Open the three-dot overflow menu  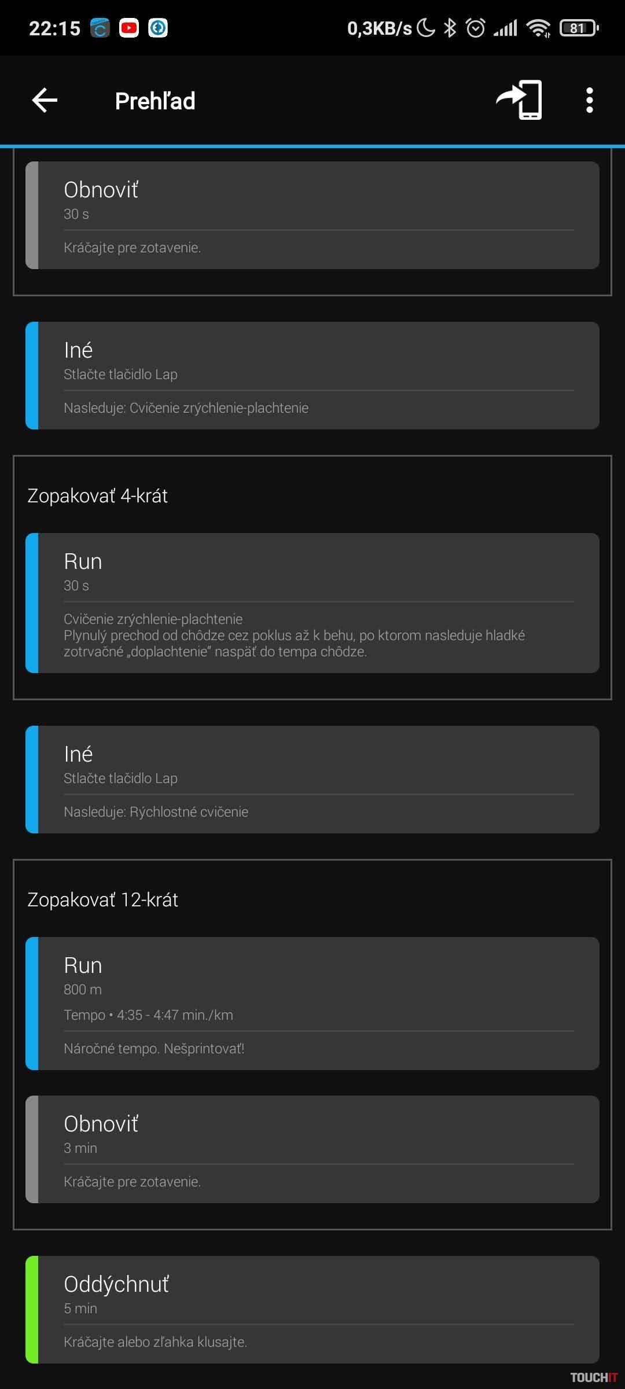589,100
